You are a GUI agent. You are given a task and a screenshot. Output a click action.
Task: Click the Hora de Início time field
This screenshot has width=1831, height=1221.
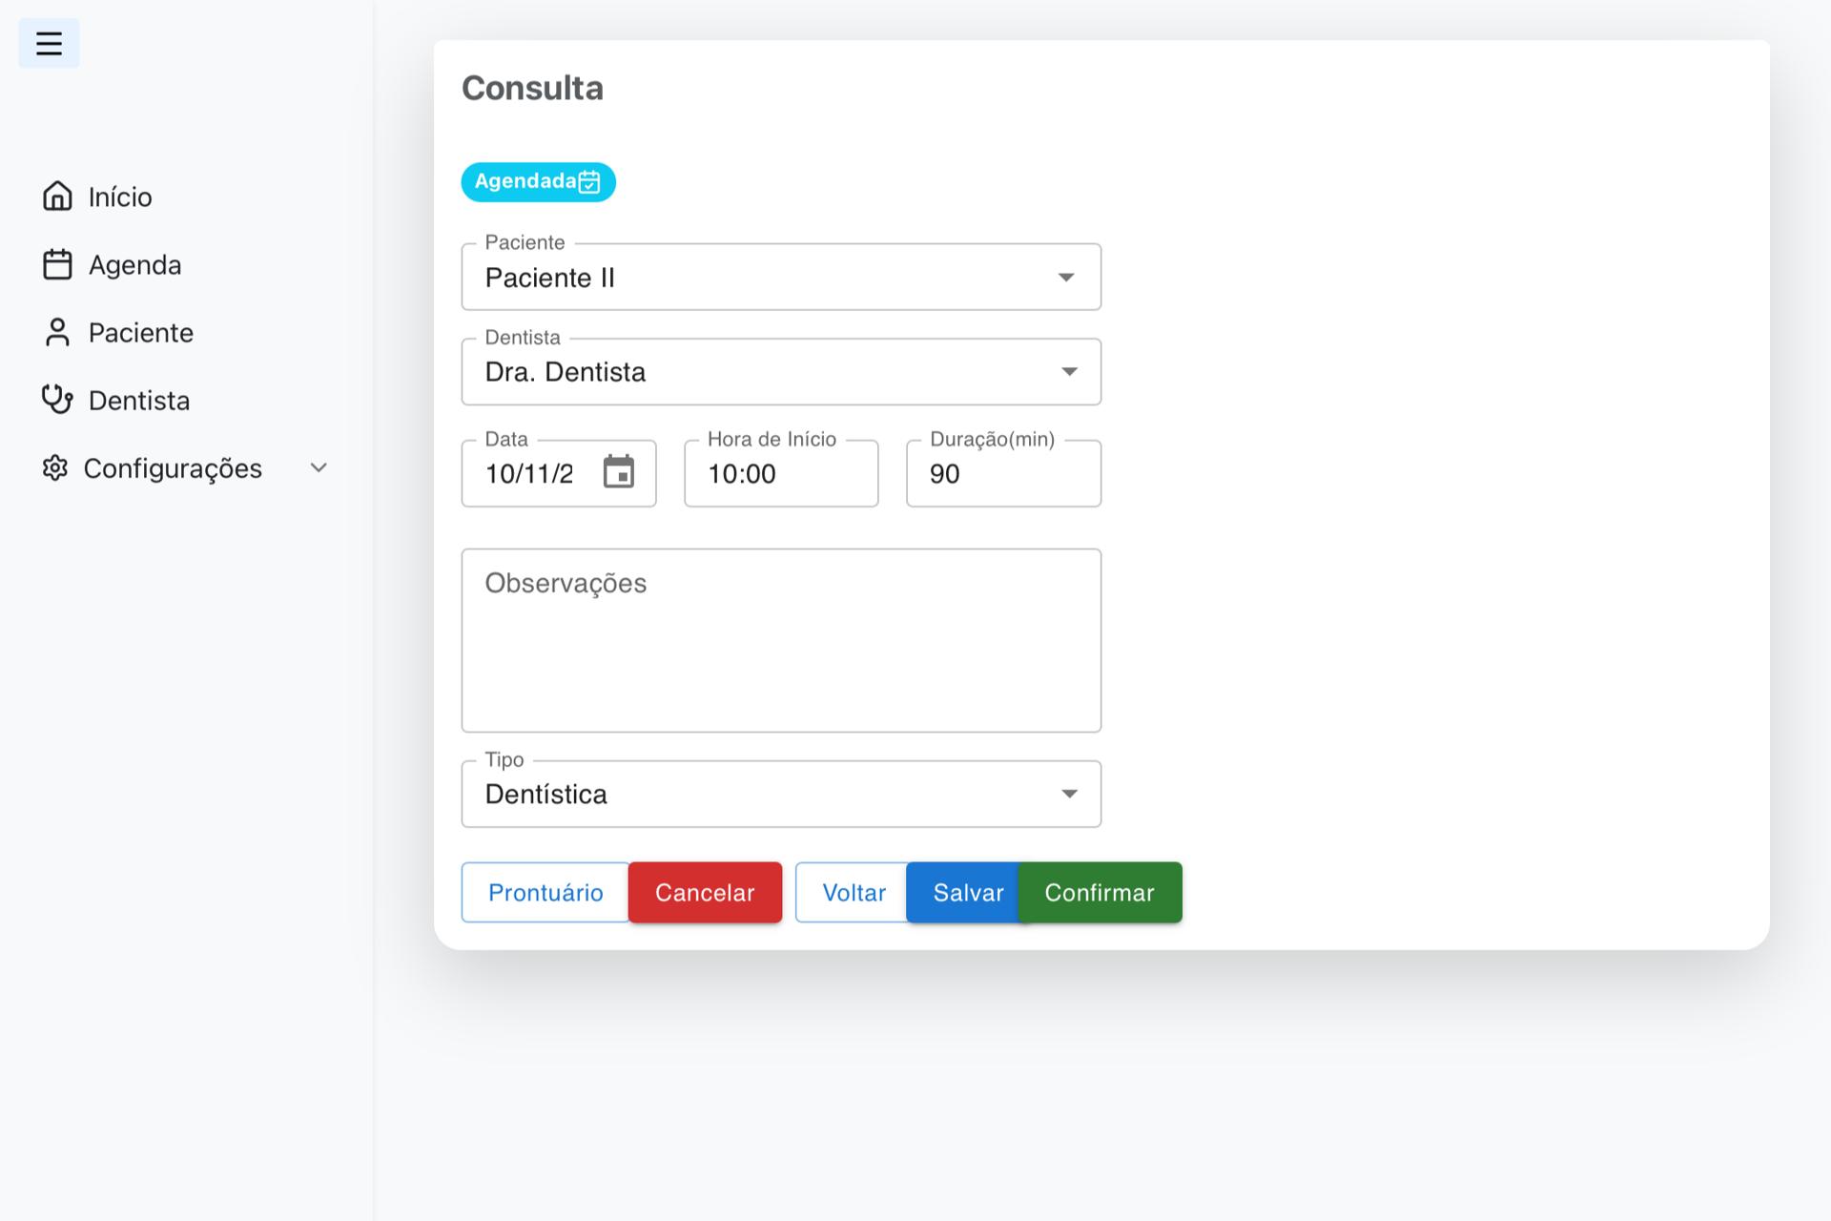pyautogui.click(x=780, y=473)
